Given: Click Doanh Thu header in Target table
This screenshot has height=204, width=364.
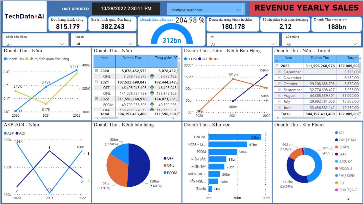Looking at the screenshot, I should pos(320,59).
